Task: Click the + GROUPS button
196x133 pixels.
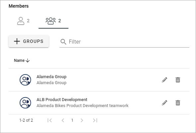Action: point(29,41)
